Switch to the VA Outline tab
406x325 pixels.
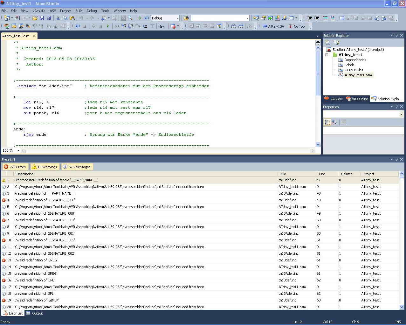357,99
